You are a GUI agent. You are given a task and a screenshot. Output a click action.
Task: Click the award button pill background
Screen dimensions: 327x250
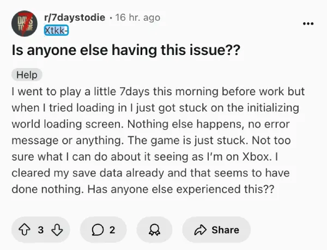154,230
